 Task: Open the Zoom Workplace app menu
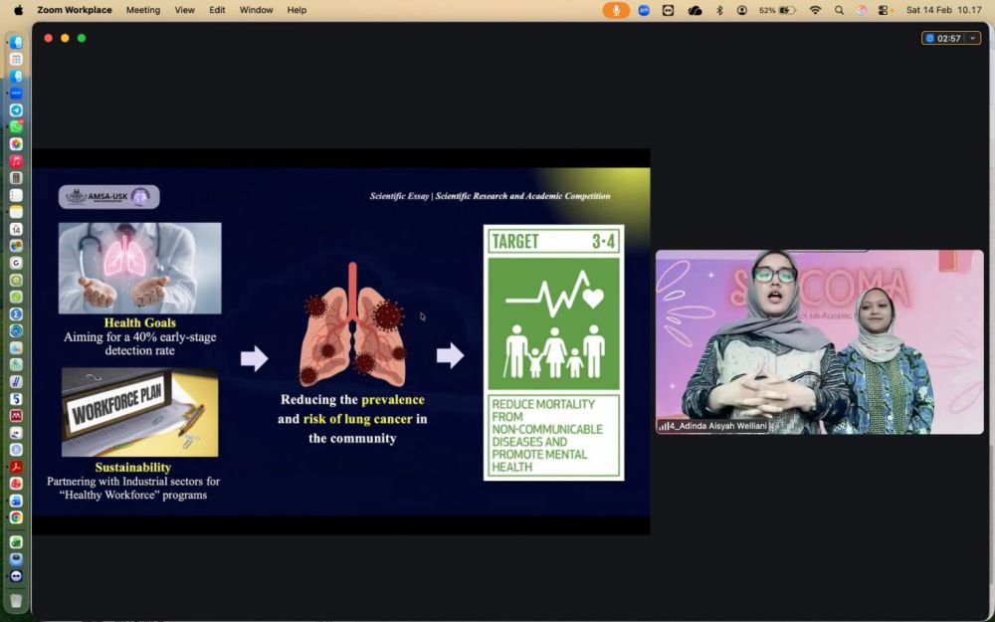click(x=74, y=10)
